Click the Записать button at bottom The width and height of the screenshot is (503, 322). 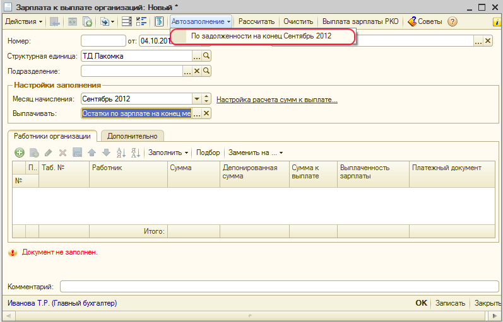click(x=451, y=303)
